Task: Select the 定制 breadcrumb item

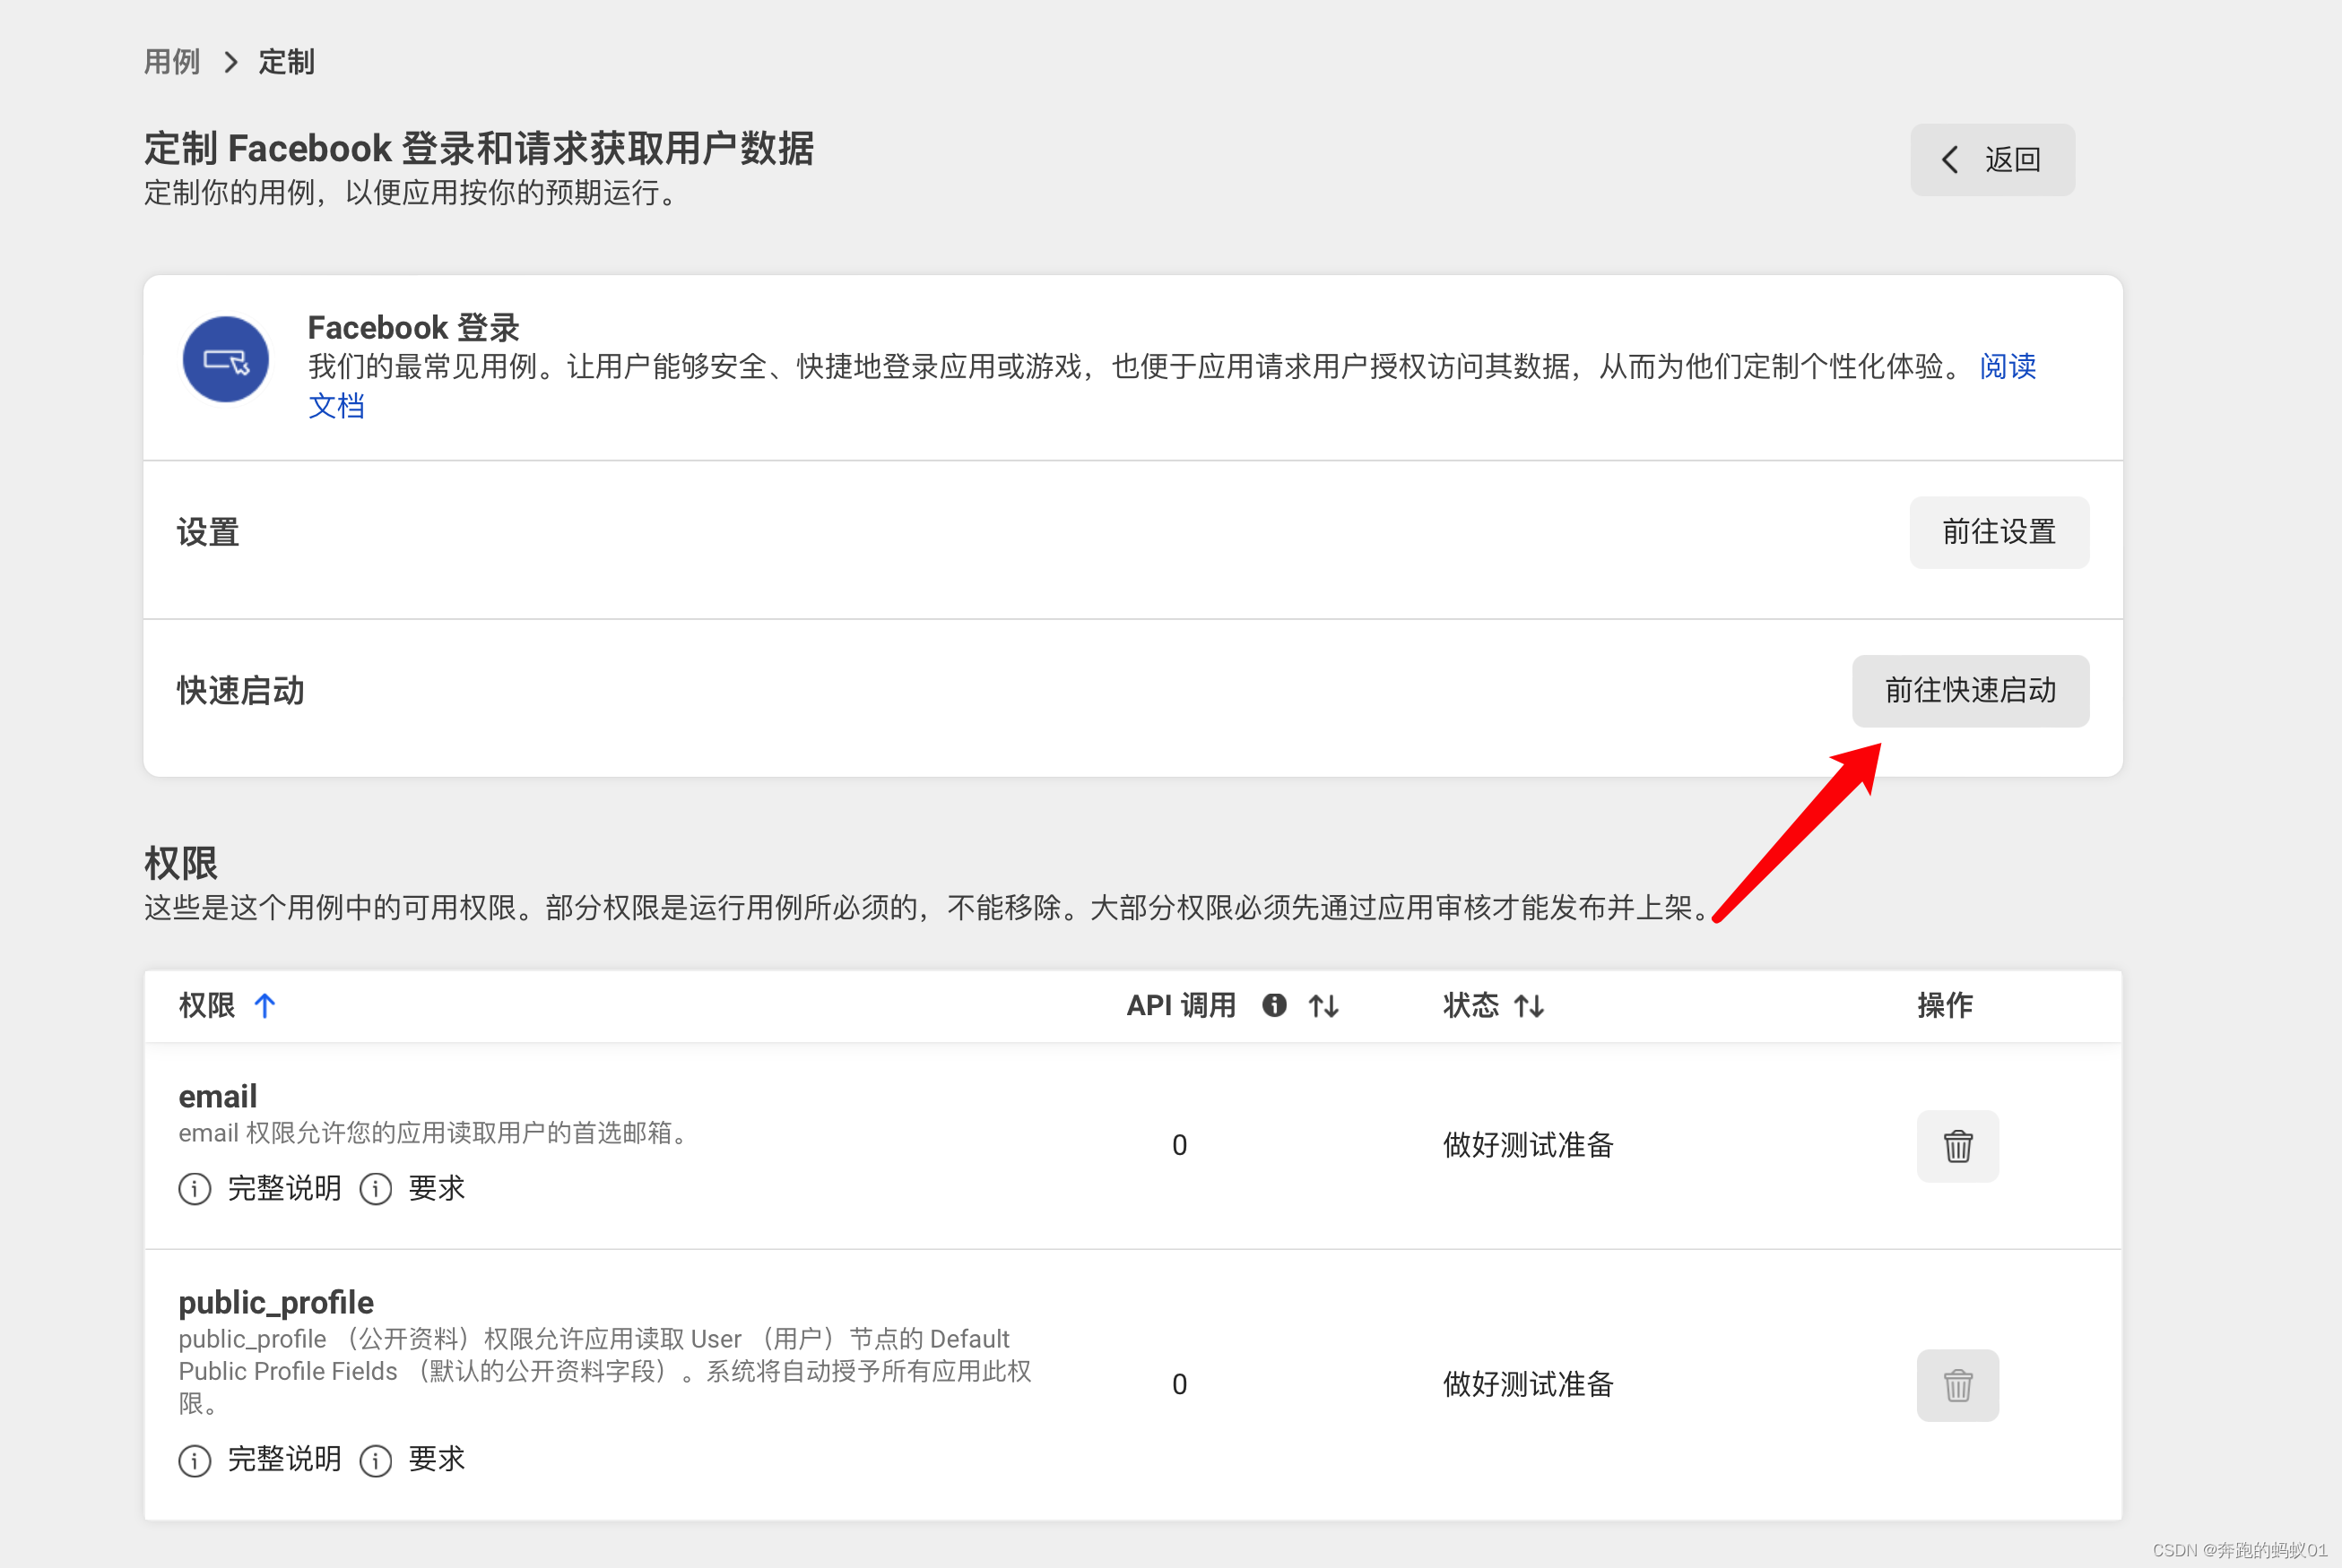Action: [x=286, y=62]
